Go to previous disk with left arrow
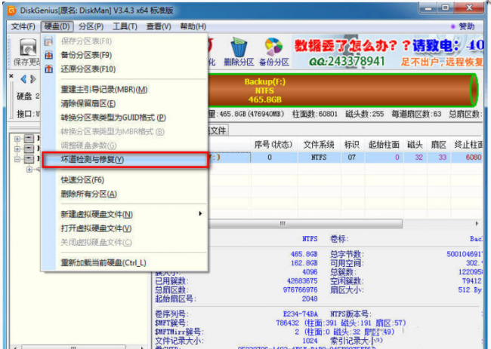 [x=23, y=79]
